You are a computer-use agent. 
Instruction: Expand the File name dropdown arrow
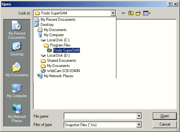pos(139,116)
